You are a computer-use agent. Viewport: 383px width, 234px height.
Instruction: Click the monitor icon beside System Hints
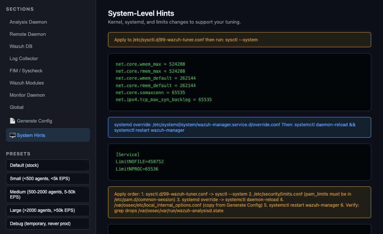pos(13,135)
